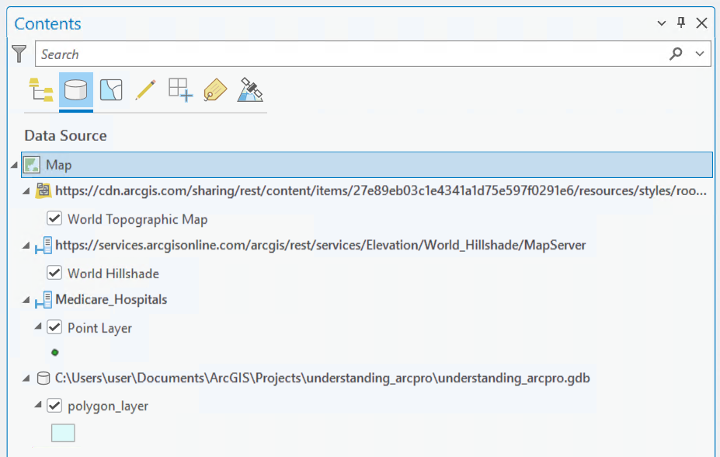Collapse the Point Layer legend
The height and width of the screenshot is (457, 720).
point(38,326)
